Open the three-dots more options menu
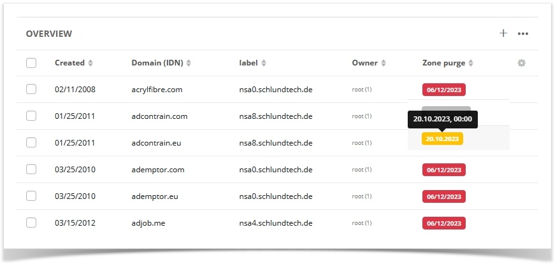This screenshot has height=267, width=560. [523, 34]
